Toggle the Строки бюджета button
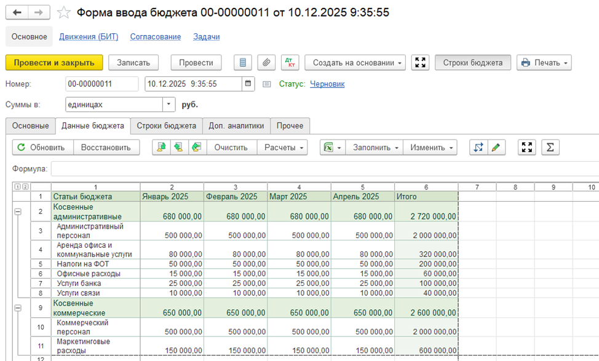This screenshot has width=599, height=361. pos(472,63)
